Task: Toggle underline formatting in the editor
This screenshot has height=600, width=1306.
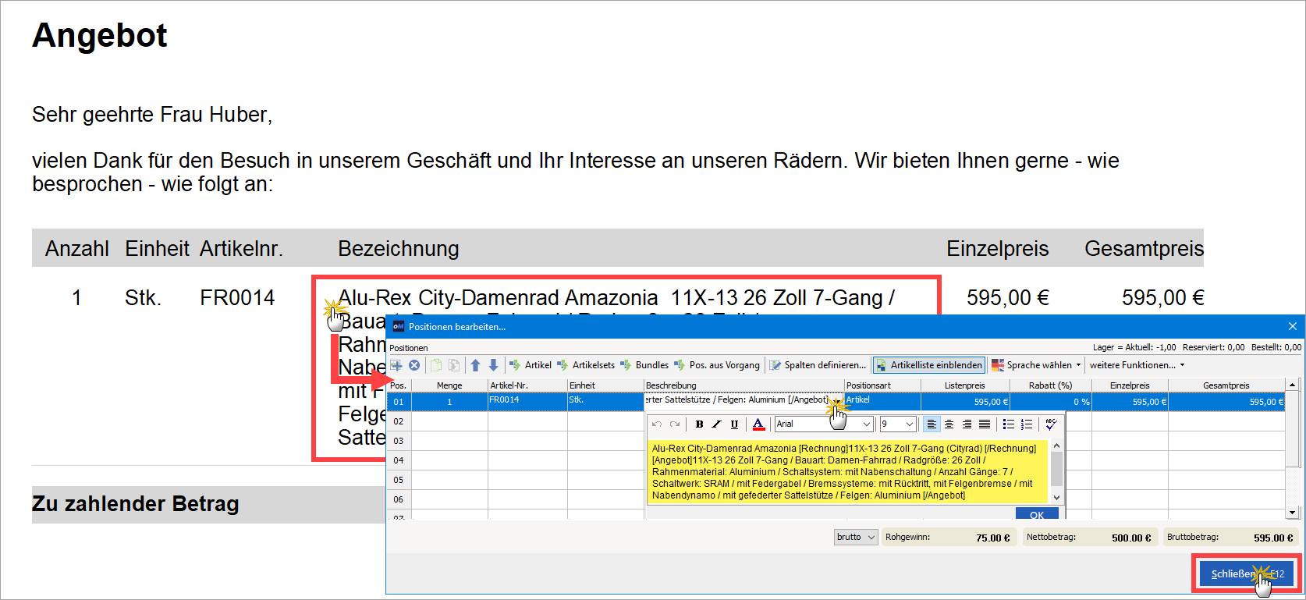Action: pyautogui.click(x=734, y=424)
